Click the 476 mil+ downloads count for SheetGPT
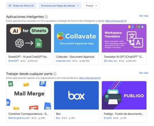This screenshot has height=126, width=154. pos(33,61)
